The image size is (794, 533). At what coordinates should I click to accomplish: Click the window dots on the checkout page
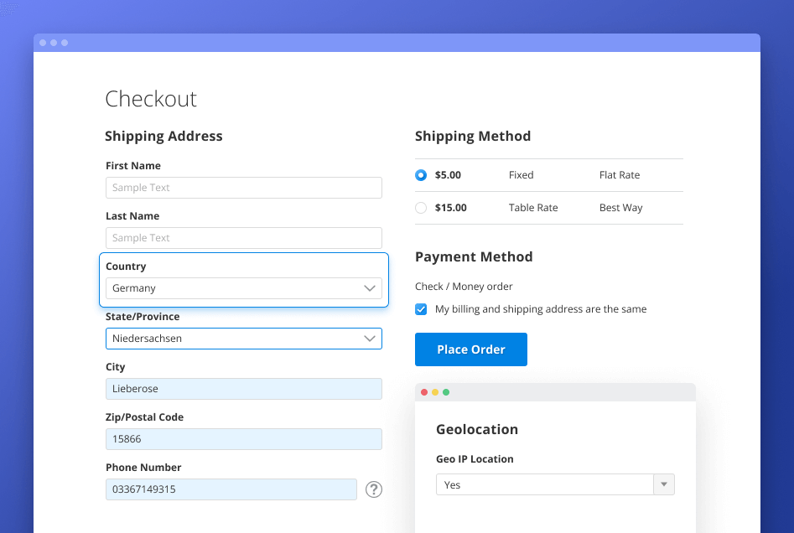53,42
